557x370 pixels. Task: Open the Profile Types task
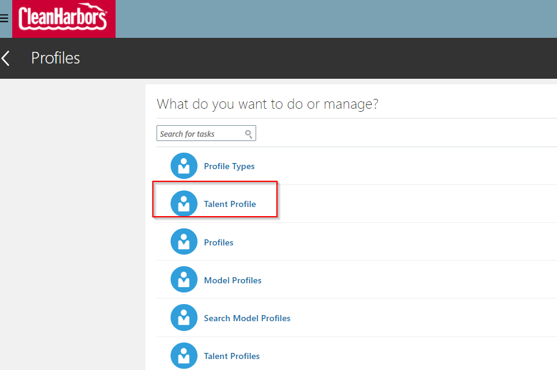click(229, 165)
